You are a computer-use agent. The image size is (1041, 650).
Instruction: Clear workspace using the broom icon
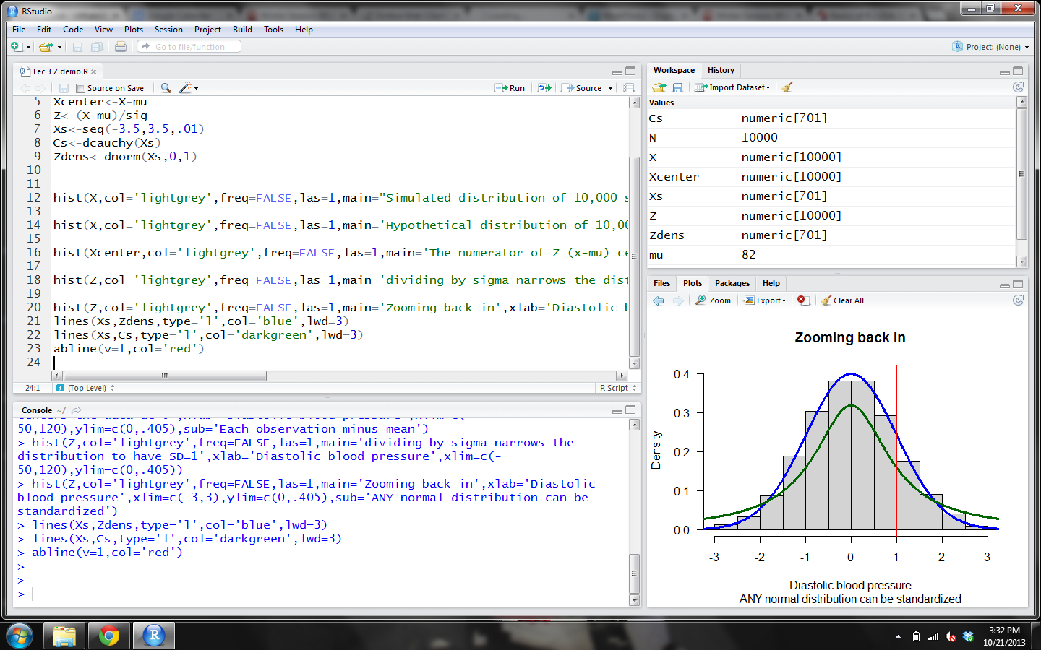[787, 87]
